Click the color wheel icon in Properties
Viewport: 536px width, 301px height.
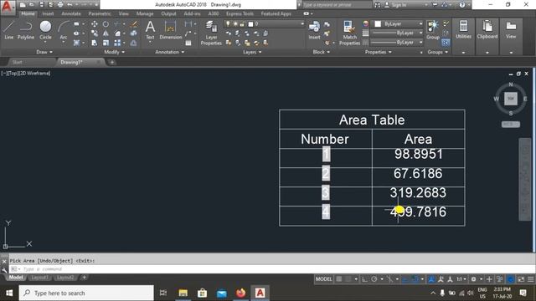[365, 24]
